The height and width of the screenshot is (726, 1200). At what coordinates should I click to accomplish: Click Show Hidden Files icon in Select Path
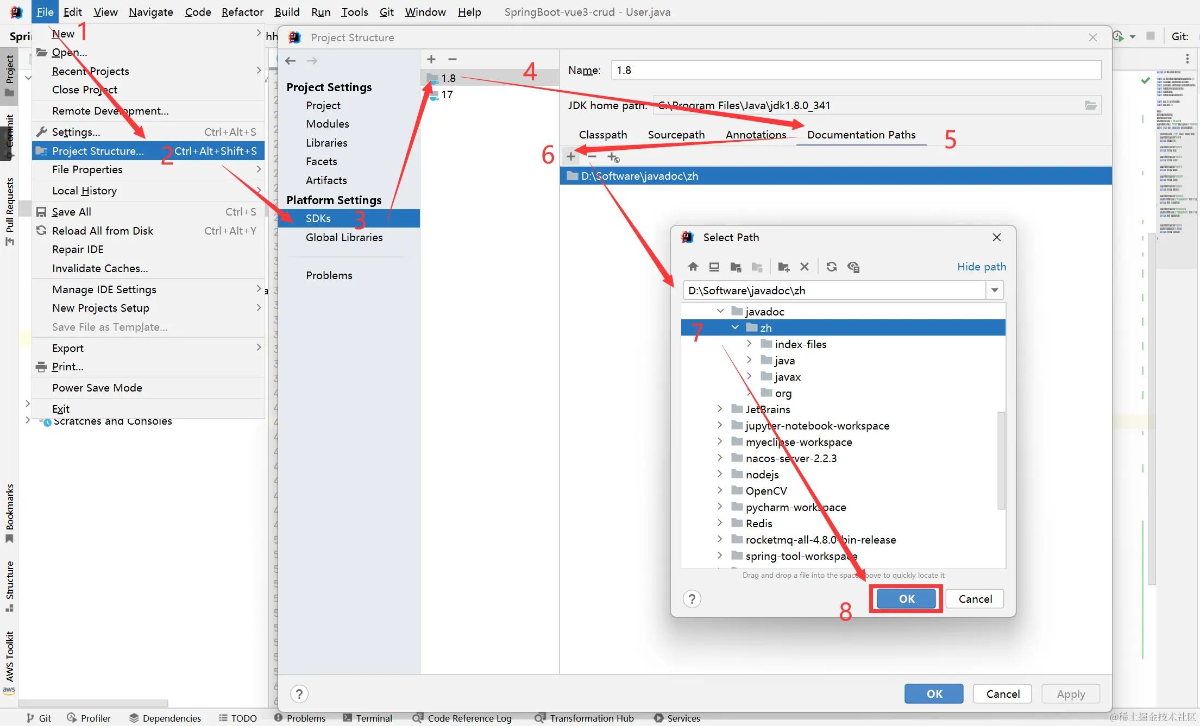click(853, 267)
